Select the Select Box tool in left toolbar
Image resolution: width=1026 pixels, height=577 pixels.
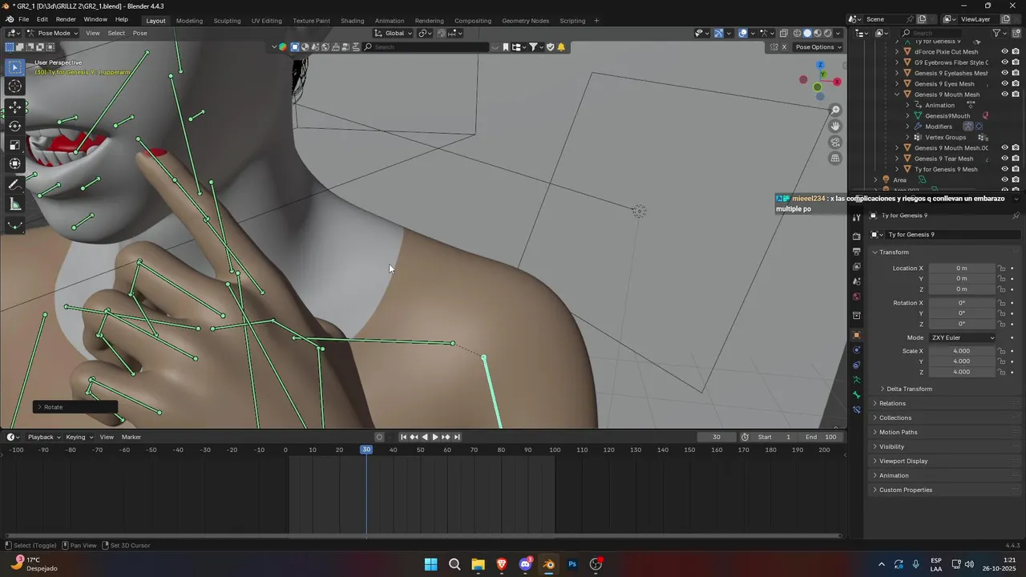(x=15, y=67)
